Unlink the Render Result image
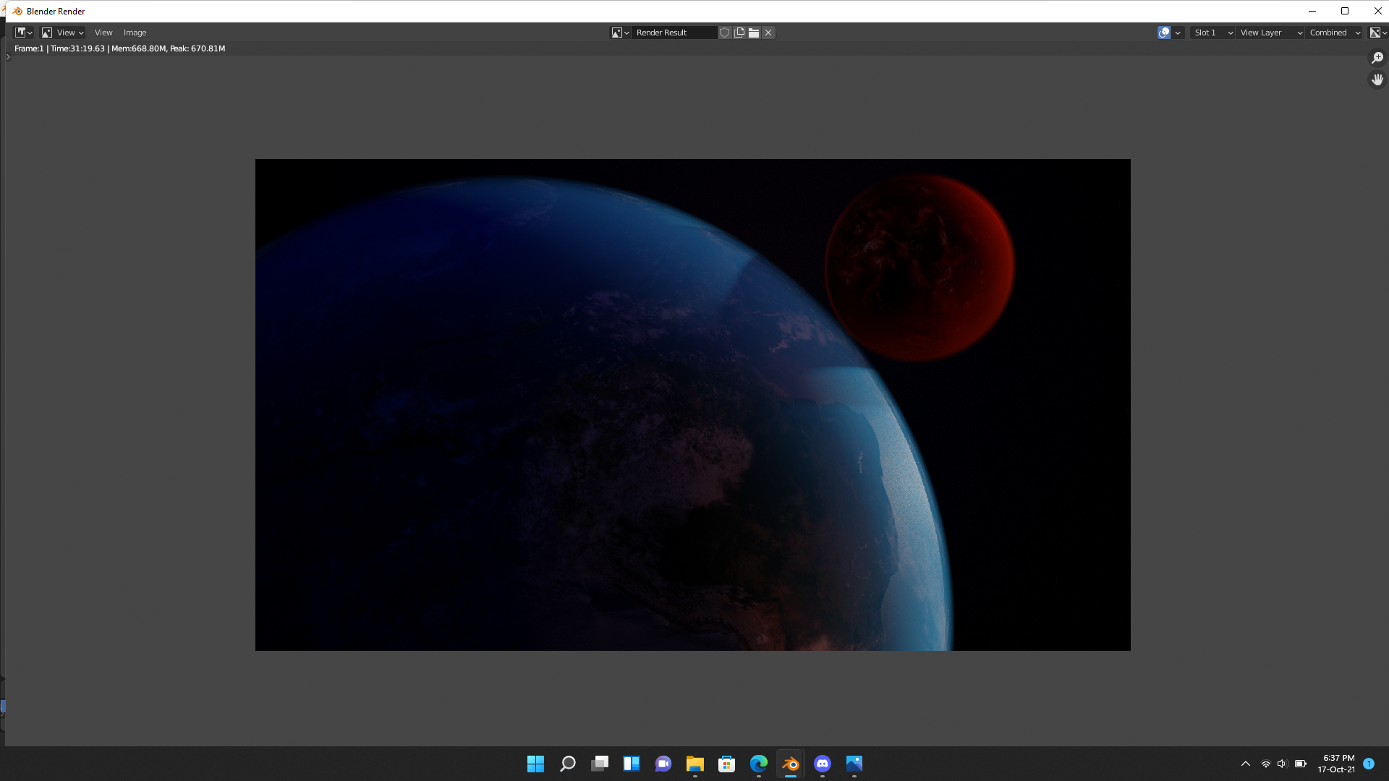 pos(768,33)
